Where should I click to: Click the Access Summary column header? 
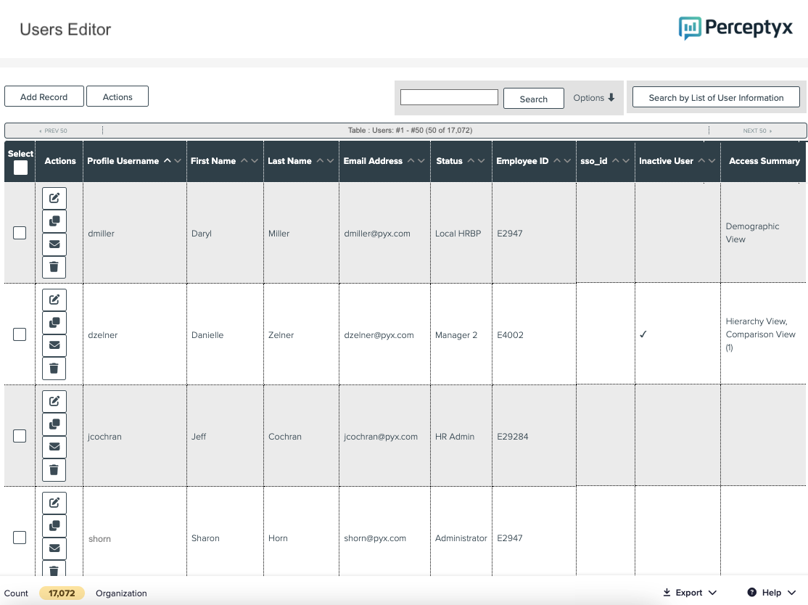[764, 161]
